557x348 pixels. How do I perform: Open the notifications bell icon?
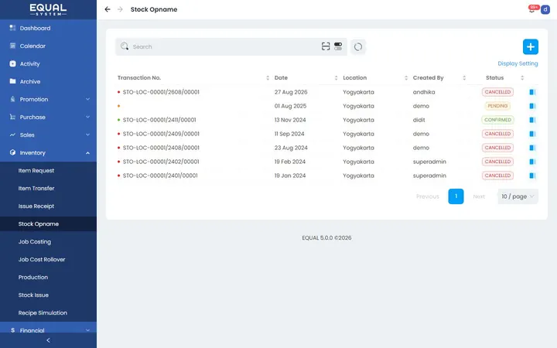[532, 9]
